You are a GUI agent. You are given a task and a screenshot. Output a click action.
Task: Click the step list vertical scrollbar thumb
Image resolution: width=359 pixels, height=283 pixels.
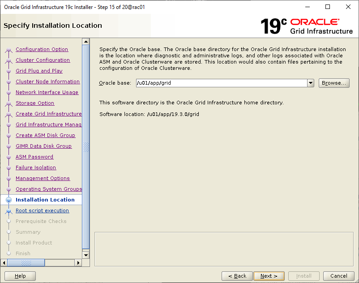coord(86,147)
